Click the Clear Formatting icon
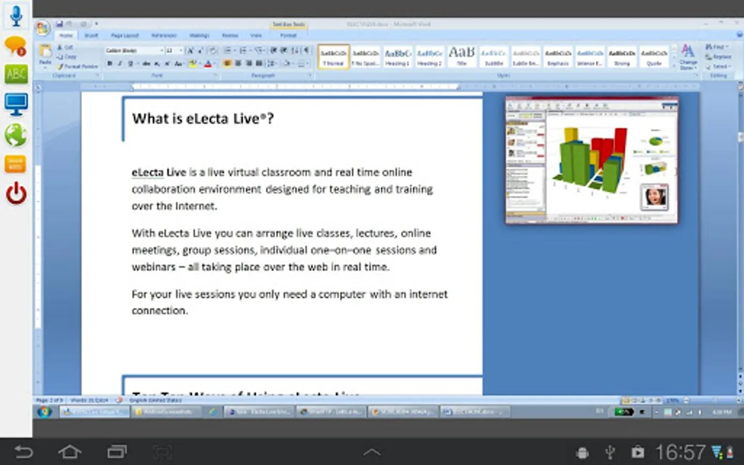 [x=212, y=51]
